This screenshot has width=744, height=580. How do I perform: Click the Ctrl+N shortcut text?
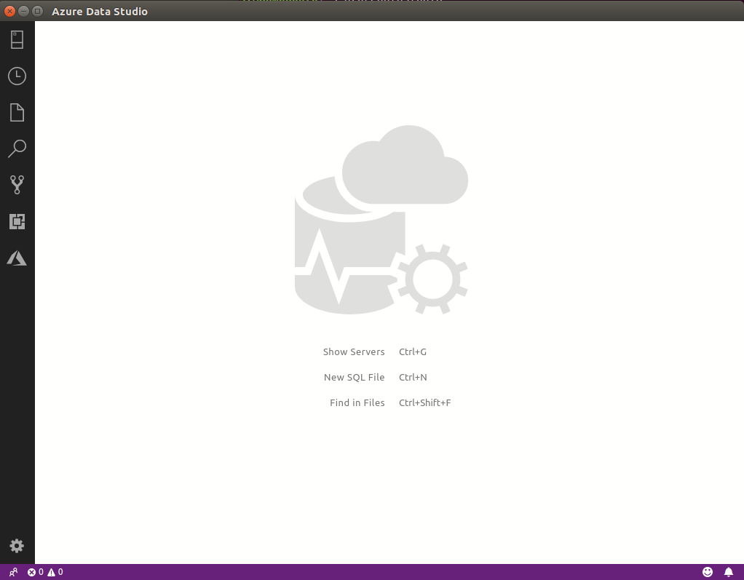[413, 378]
